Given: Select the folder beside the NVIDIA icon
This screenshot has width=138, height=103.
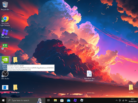Looking at the screenshot, I should (x=15, y=60).
